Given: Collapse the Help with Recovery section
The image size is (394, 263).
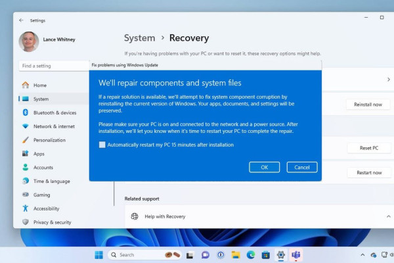Looking at the screenshot, I should click(x=388, y=216).
